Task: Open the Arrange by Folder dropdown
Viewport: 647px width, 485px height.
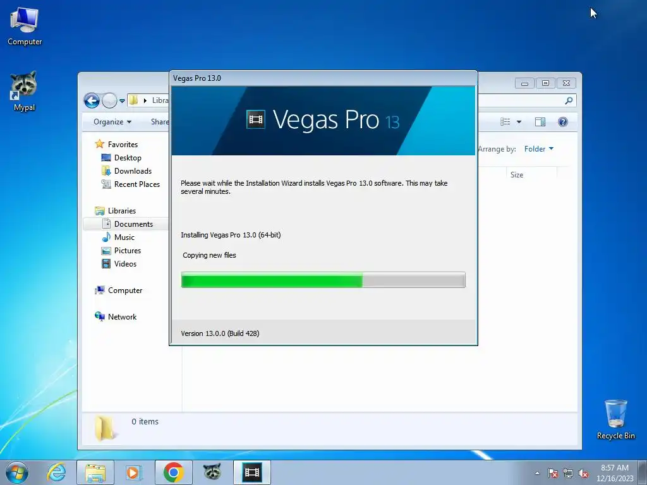Action: tap(539, 149)
